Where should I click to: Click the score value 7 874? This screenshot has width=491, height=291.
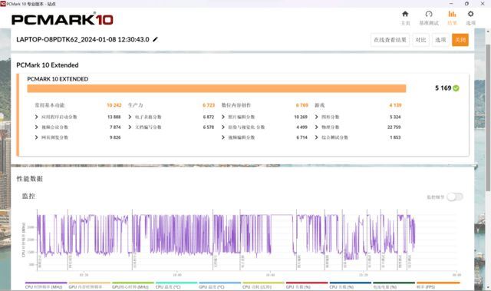click(x=115, y=127)
